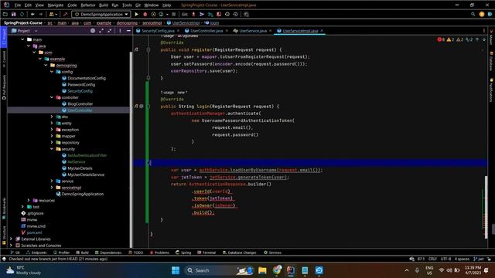Click Project panel options three-dot icon
The width and height of the screenshot is (495, 278).
[121, 31]
